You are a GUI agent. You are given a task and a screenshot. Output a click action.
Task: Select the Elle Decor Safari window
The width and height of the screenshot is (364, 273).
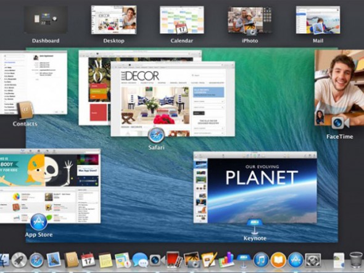coord(173,99)
